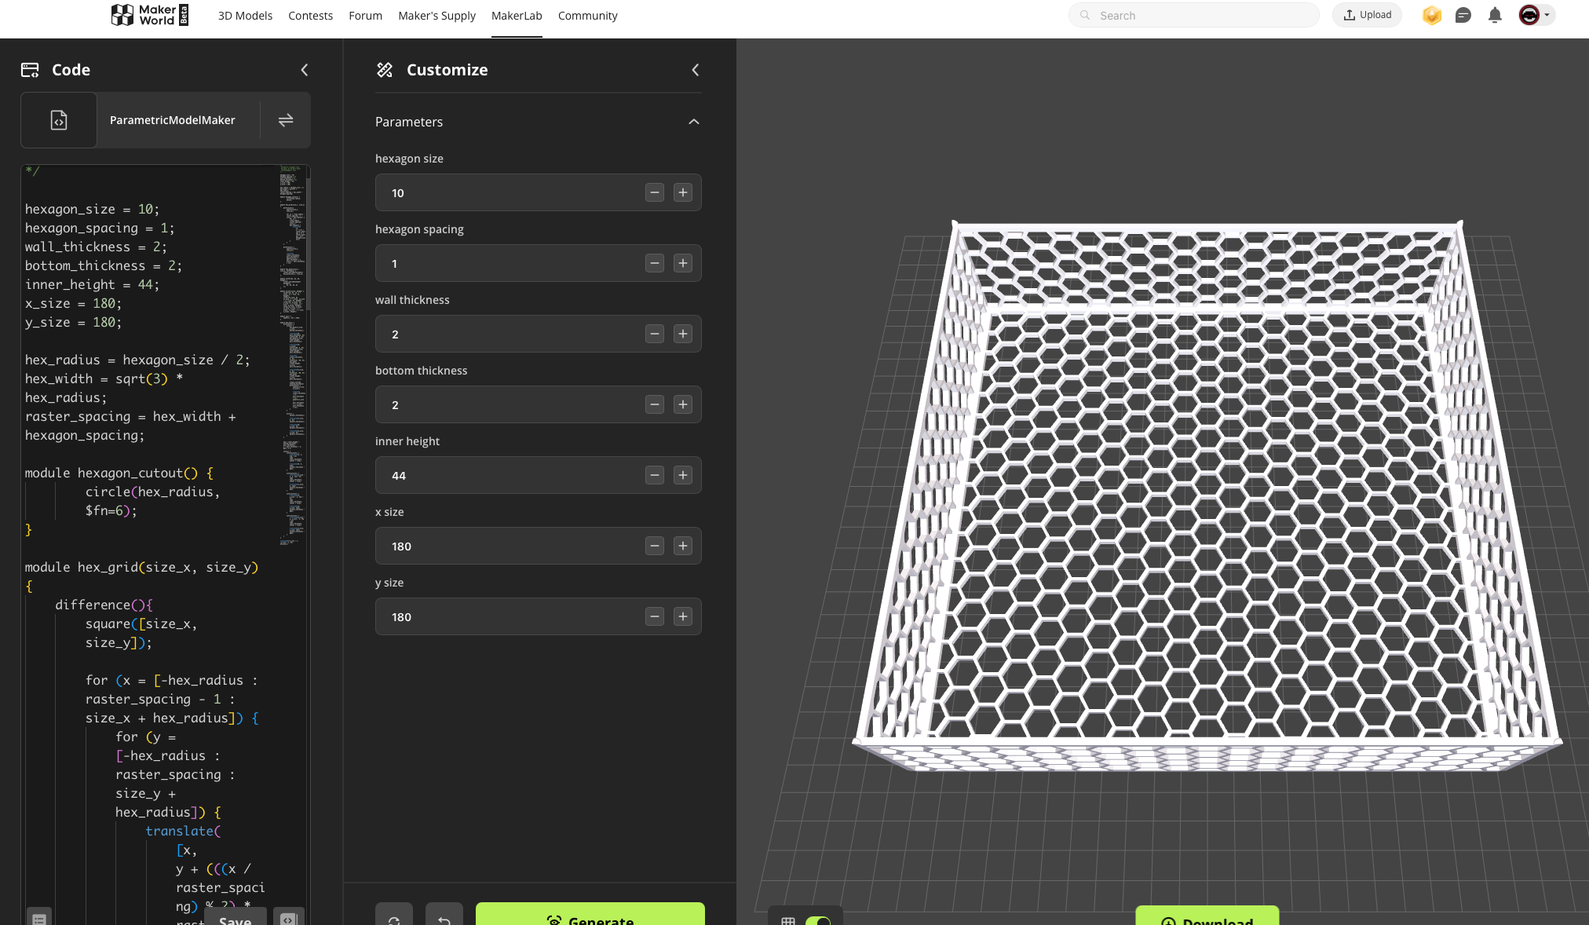
Task: Increase y size value
Action: (683, 616)
